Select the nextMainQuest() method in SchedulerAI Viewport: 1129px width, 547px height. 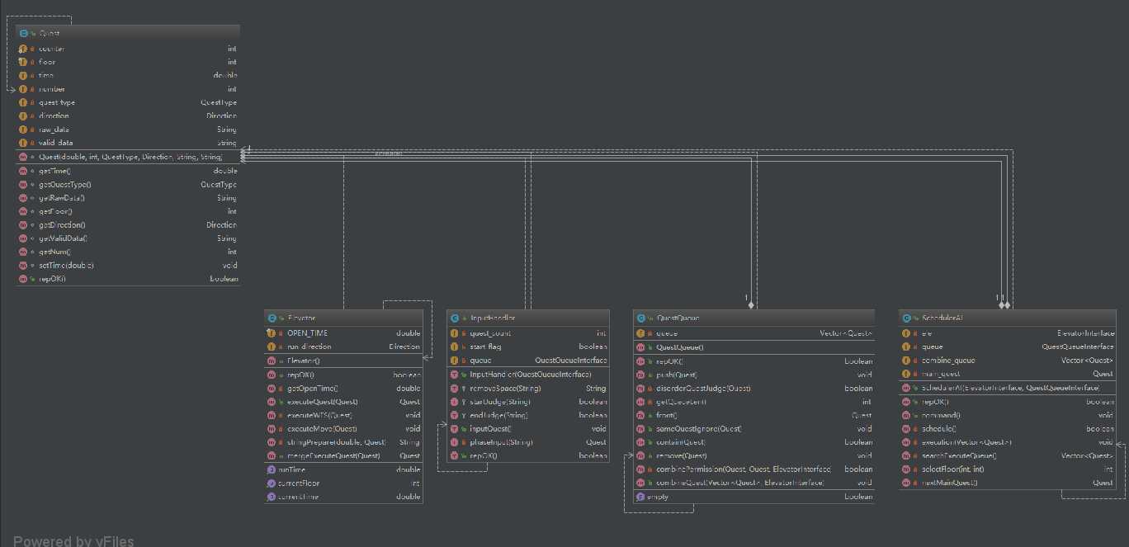pyautogui.click(x=949, y=483)
